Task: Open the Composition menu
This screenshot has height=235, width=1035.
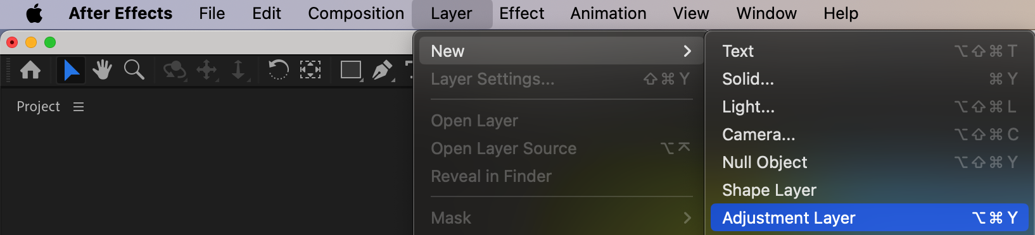Action: [x=356, y=13]
